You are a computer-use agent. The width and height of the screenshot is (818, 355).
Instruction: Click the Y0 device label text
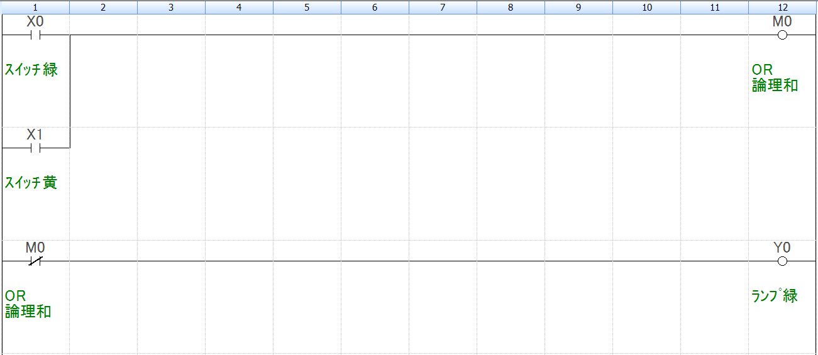click(x=782, y=248)
